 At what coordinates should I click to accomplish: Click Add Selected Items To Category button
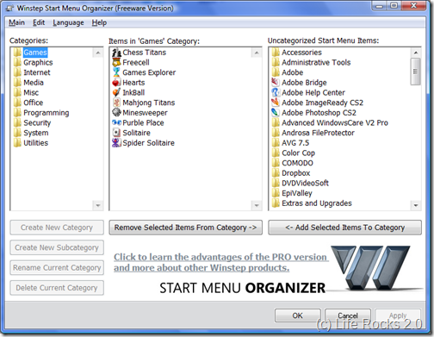(344, 228)
